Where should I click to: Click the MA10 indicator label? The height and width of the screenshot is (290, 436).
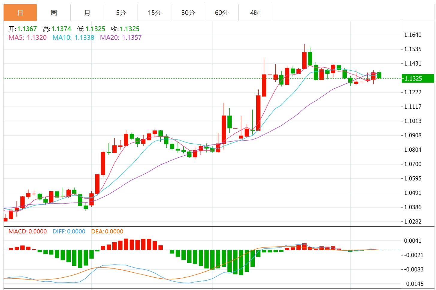(73, 38)
